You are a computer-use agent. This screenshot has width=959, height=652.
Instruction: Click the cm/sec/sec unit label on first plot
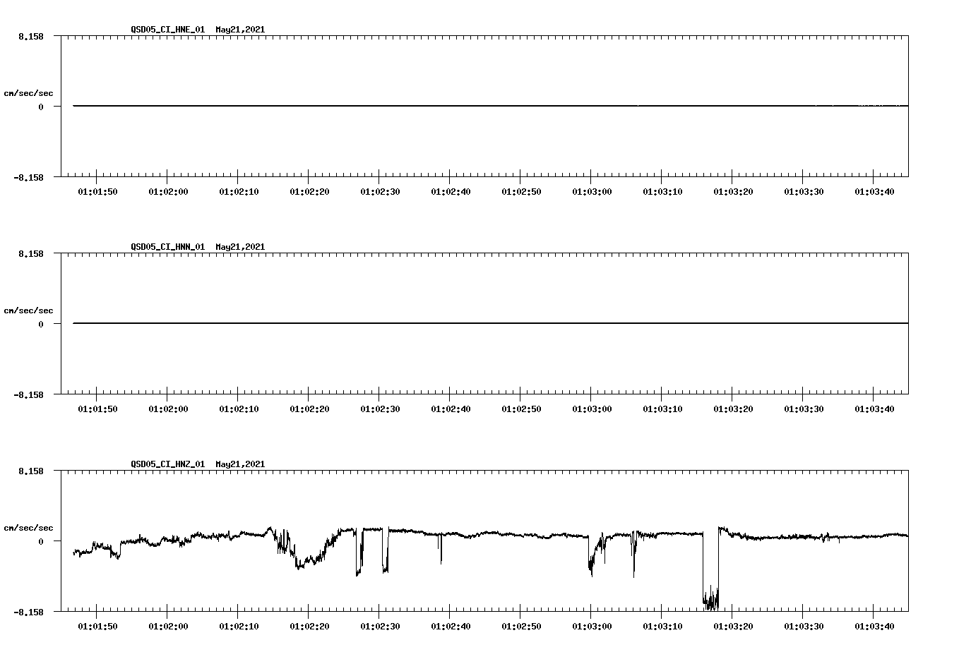pyautogui.click(x=28, y=92)
